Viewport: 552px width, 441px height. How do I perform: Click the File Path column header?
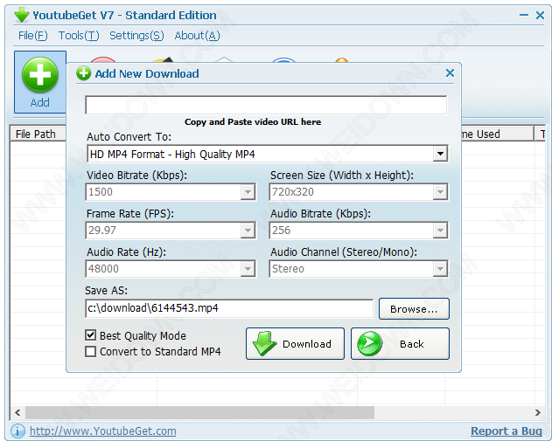click(x=38, y=134)
